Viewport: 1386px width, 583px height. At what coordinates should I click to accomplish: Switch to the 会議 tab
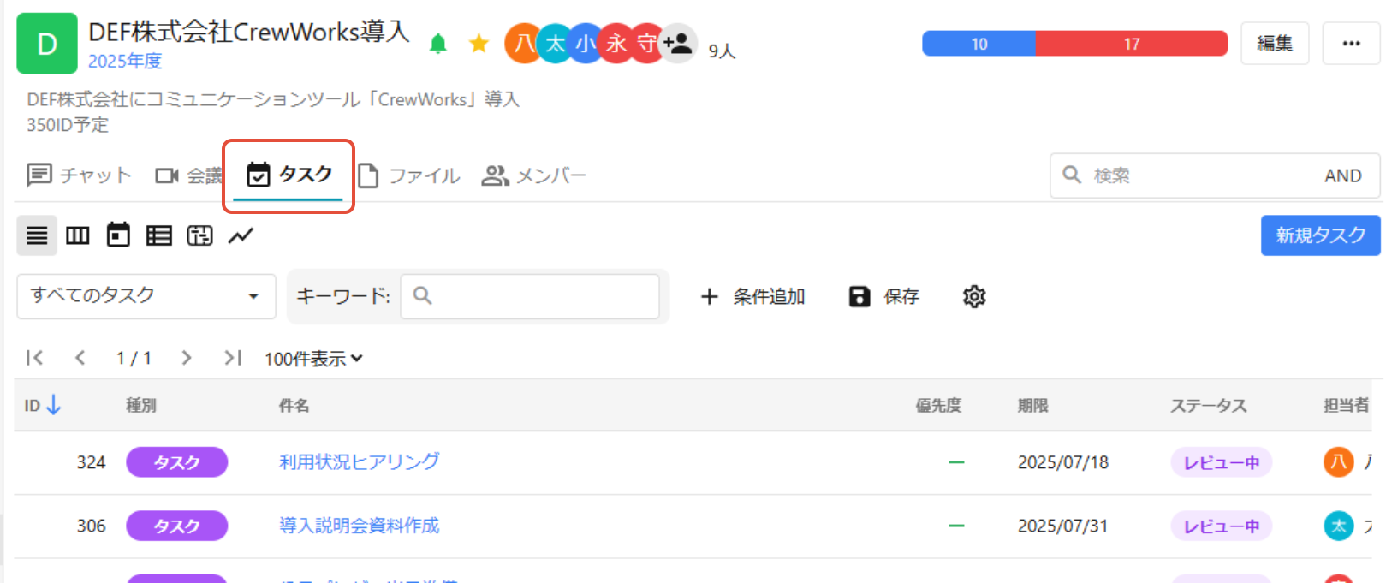[189, 175]
